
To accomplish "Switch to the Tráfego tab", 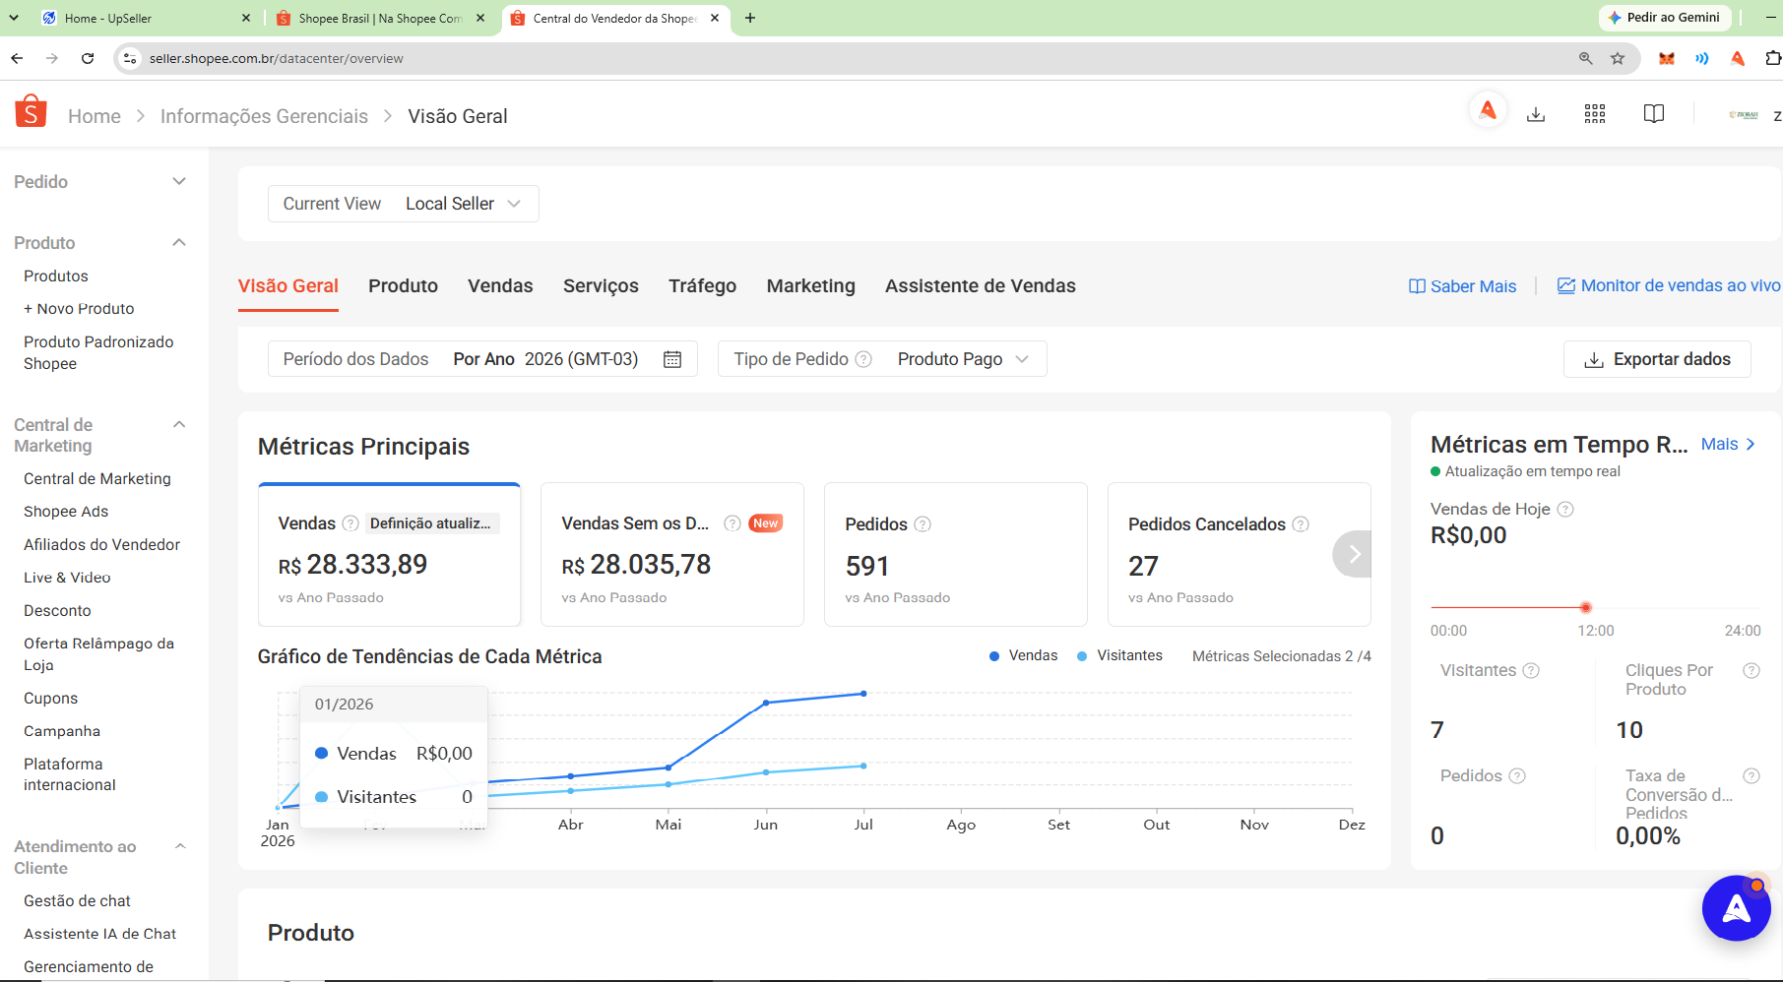I will point(702,285).
